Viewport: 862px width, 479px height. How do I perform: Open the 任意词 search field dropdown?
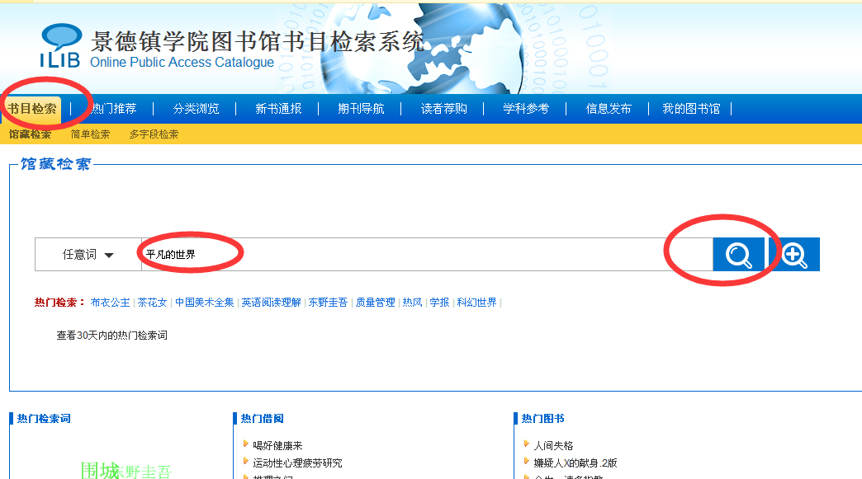(88, 255)
